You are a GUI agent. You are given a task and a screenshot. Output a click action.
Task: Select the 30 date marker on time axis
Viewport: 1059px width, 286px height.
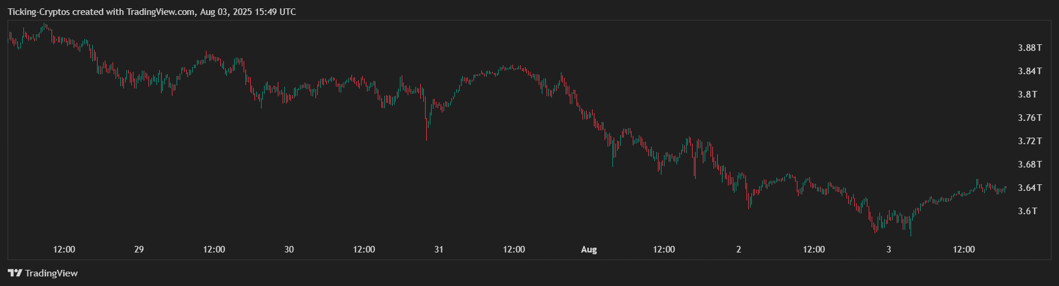tap(289, 250)
